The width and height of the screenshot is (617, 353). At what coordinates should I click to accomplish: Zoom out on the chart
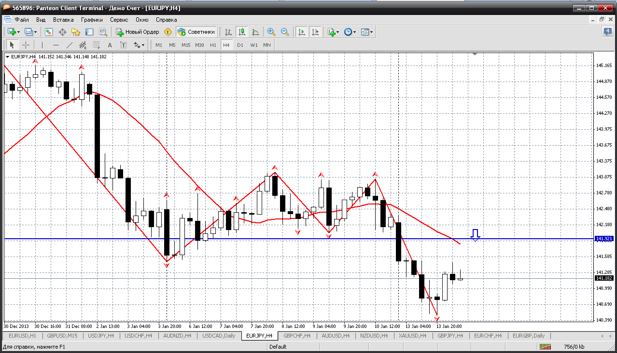[x=285, y=32]
